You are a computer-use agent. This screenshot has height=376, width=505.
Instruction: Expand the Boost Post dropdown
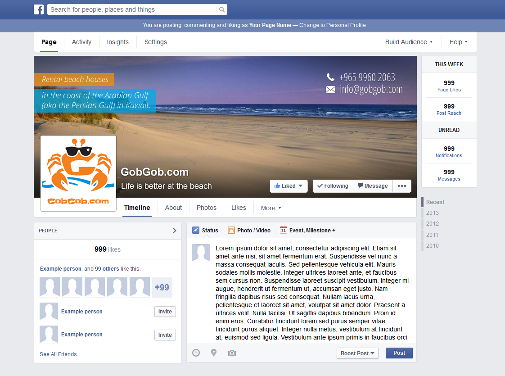coord(357,353)
